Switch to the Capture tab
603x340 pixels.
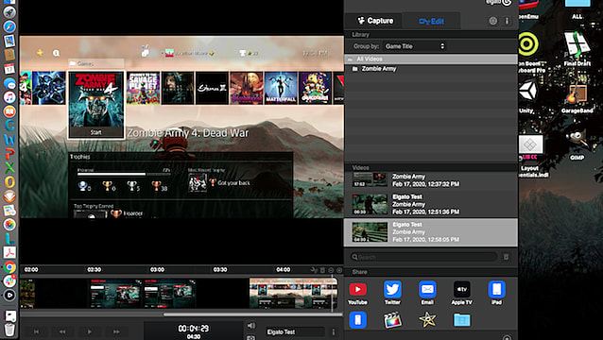click(x=375, y=21)
